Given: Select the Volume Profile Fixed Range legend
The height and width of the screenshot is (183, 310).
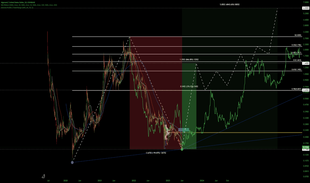Looking at the screenshot, I should (x=17, y=8).
